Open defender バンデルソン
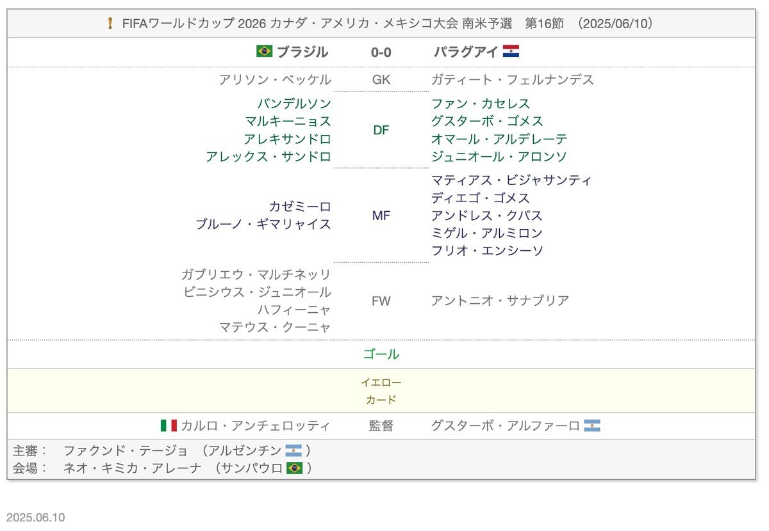 [x=295, y=104]
